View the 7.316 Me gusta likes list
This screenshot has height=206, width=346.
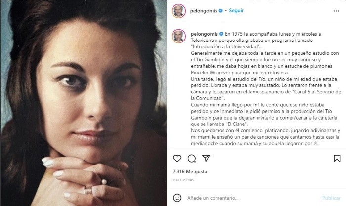pyautogui.click(x=190, y=171)
